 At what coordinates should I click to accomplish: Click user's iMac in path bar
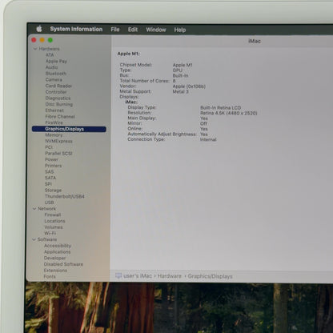(138, 275)
